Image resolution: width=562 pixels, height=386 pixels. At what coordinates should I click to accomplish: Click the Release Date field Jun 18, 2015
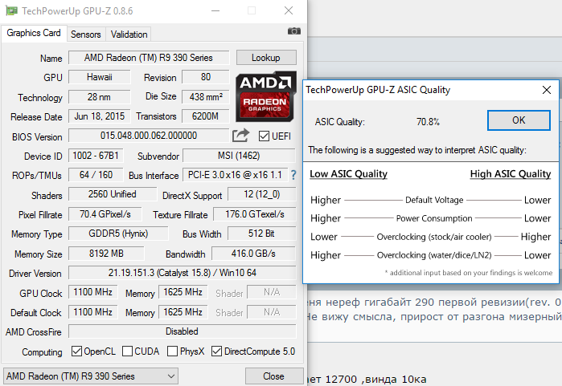[100, 116]
